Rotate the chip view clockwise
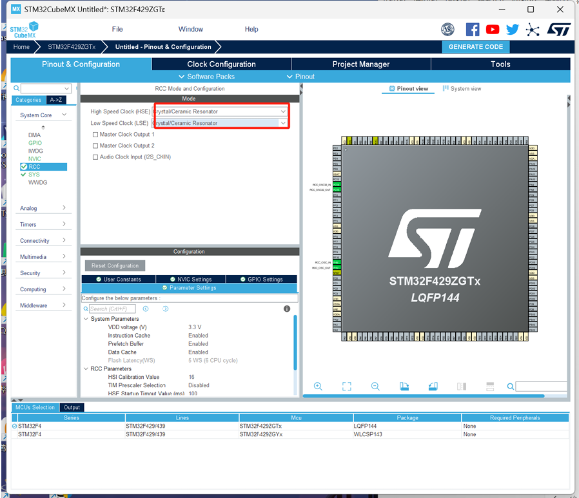 (x=404, y=387)
